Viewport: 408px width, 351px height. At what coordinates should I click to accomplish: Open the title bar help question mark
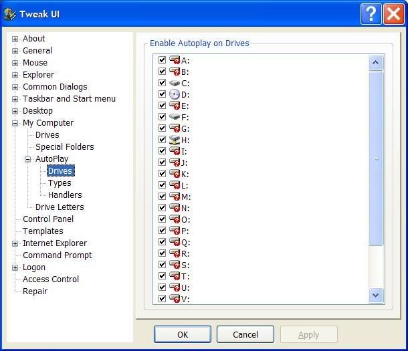point(371,13)
